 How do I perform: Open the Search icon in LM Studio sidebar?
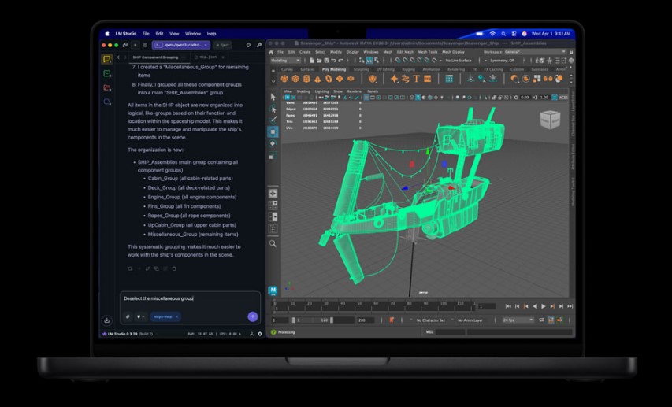pyautogui.click(x=107, y=102)
